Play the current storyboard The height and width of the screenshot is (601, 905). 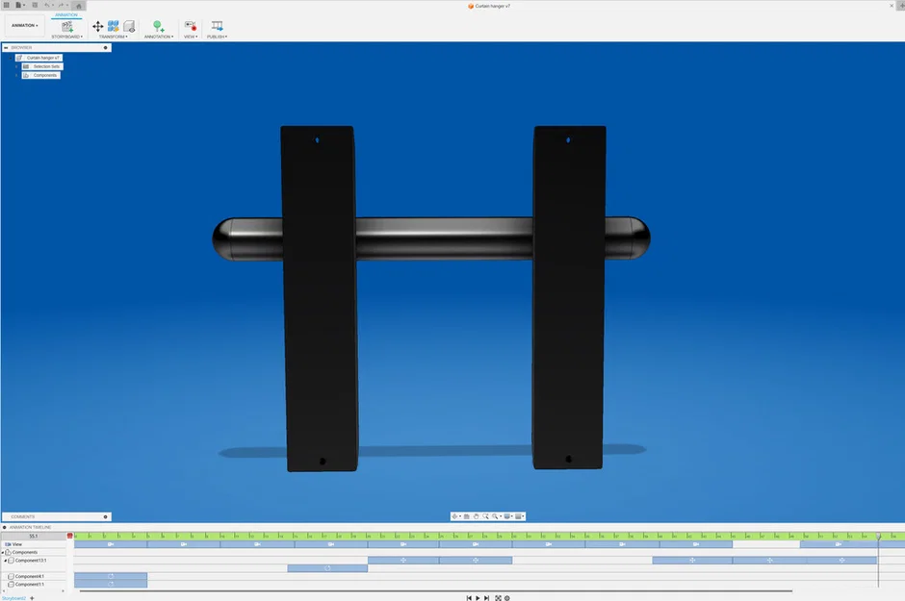(x=478, y=598)
